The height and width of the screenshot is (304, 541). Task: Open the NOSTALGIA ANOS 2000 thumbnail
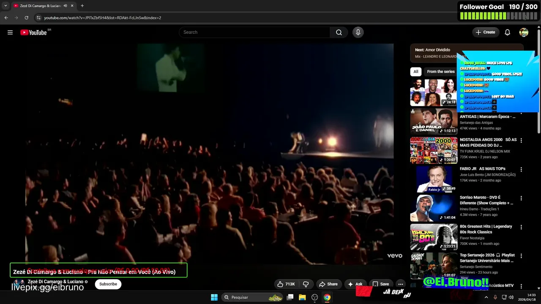pyautogui.click(x=434, y=150)
